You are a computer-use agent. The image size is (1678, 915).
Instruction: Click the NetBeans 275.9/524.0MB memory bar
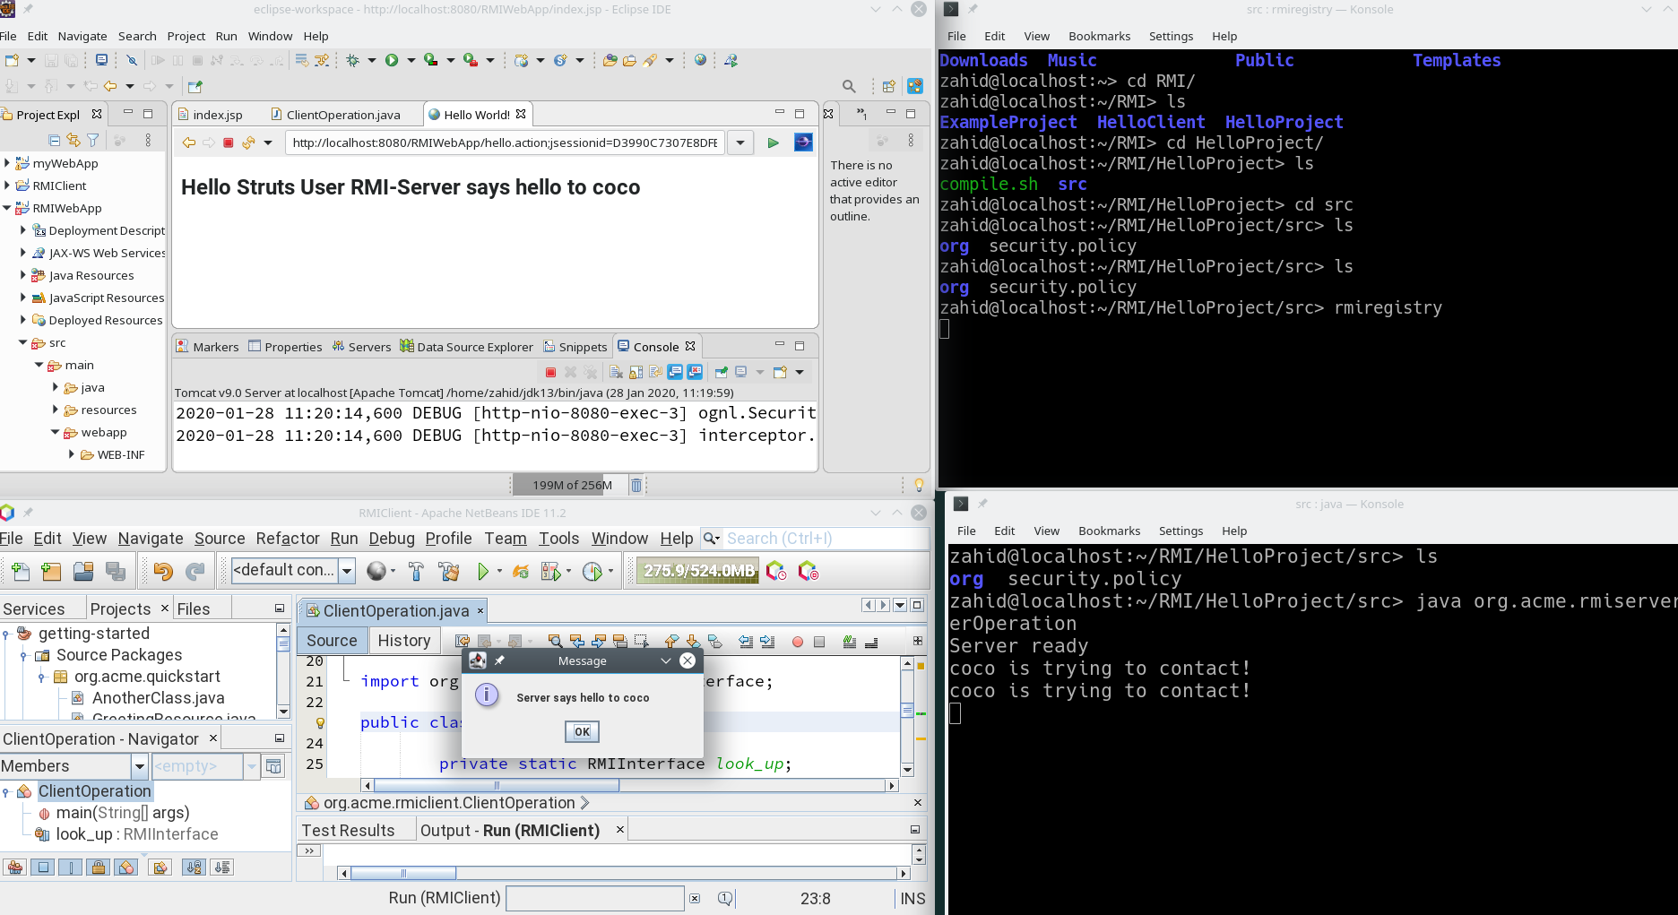697,571
